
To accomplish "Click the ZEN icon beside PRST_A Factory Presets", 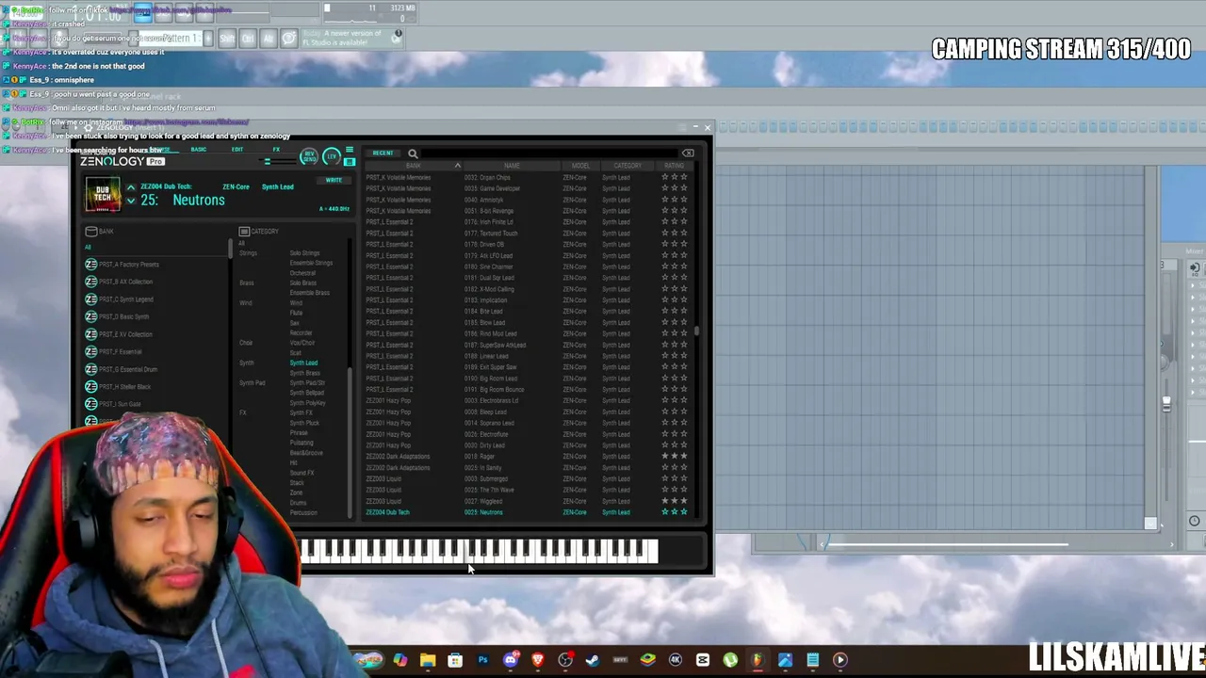I will coord(90,265).
